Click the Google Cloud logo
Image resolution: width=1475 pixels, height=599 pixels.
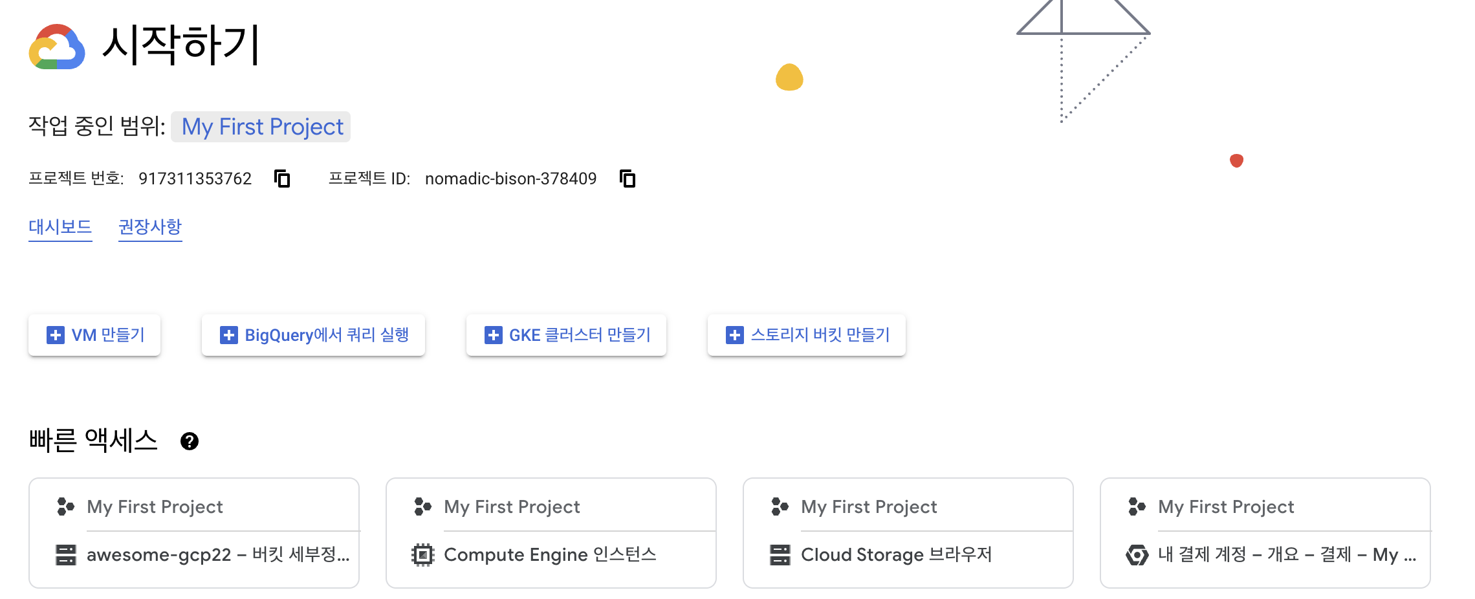pos(57,47)
